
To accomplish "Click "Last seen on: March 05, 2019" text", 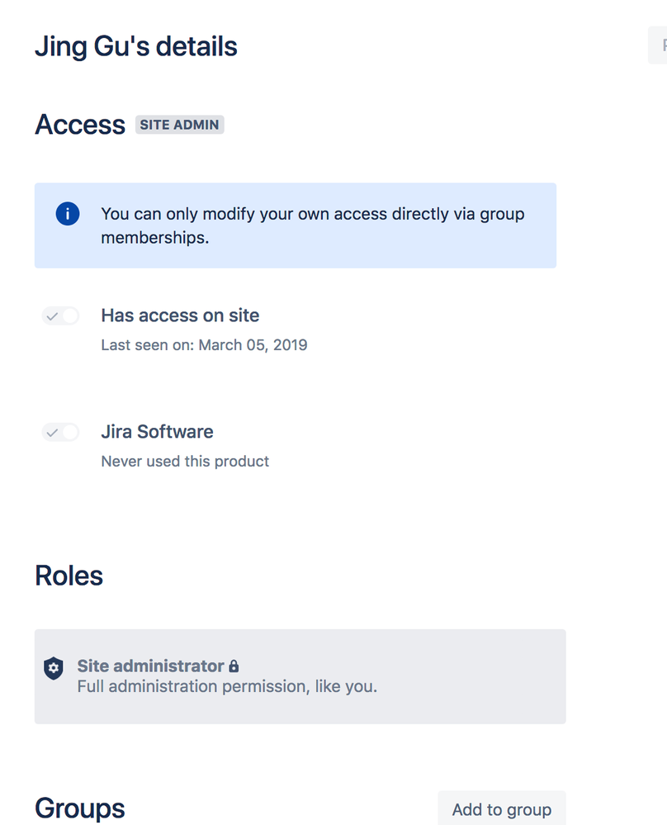I will click(x=204, y=344).
